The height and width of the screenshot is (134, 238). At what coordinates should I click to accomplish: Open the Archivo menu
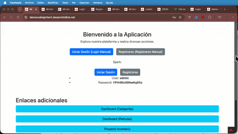[x=29, y=3]
